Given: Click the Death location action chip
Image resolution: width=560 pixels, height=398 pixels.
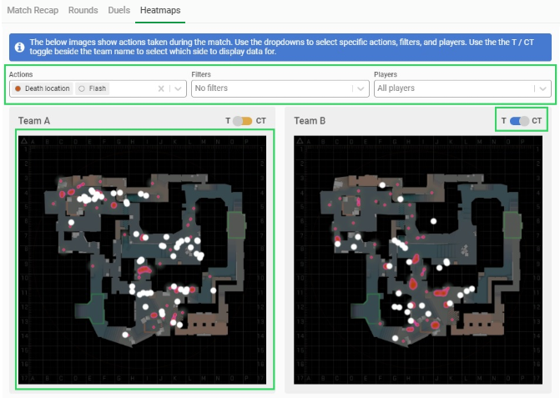Looking at the screenshot, I should click(x=42, y=88).
